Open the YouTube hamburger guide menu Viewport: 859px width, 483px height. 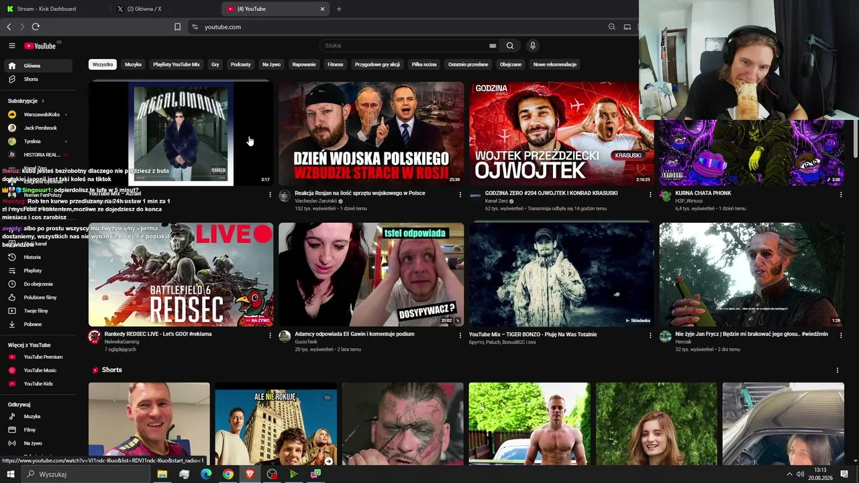11,46
